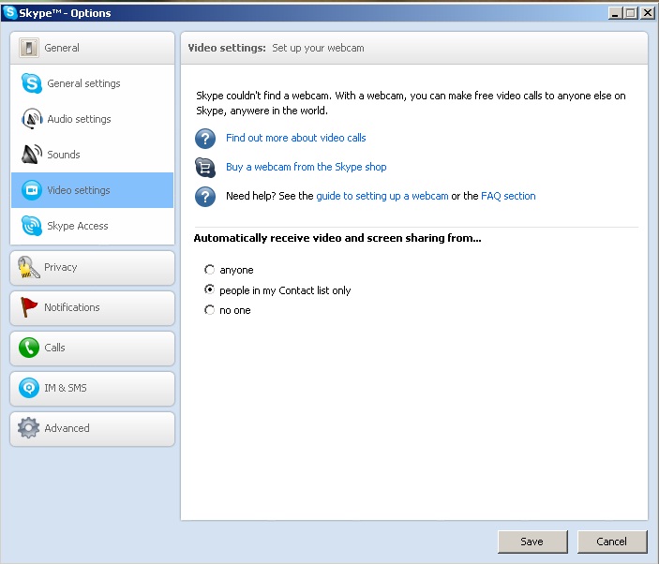Open the Skype Access page

[x=92, y=226]
